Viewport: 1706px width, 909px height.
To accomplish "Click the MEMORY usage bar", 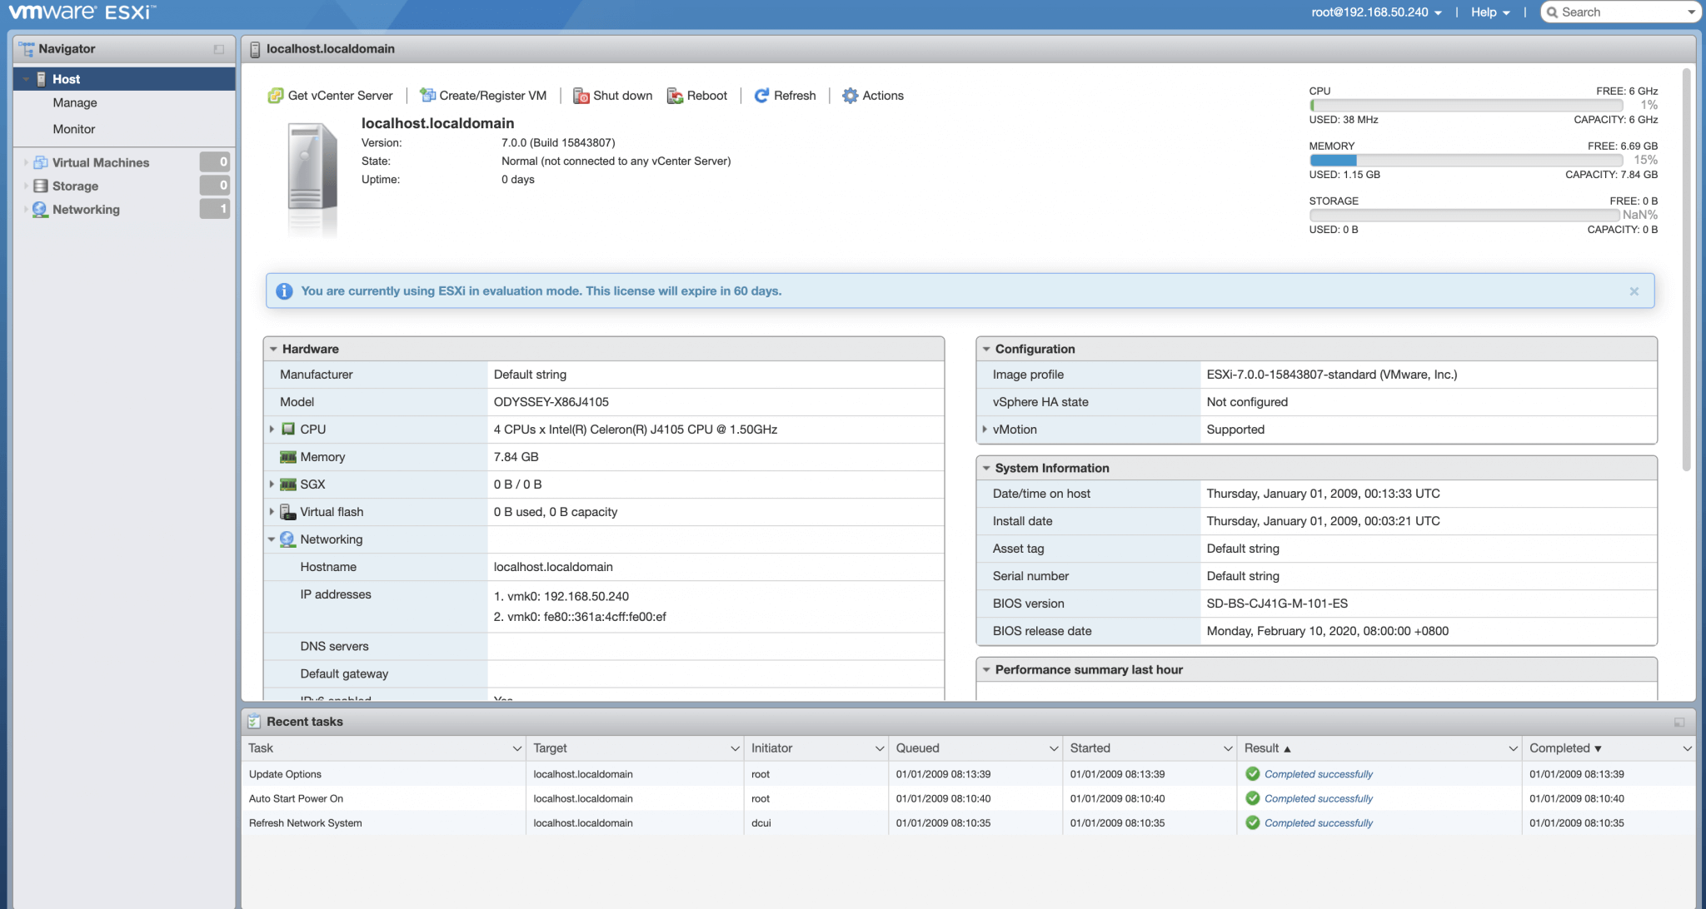I will [x=1466, y=160].
